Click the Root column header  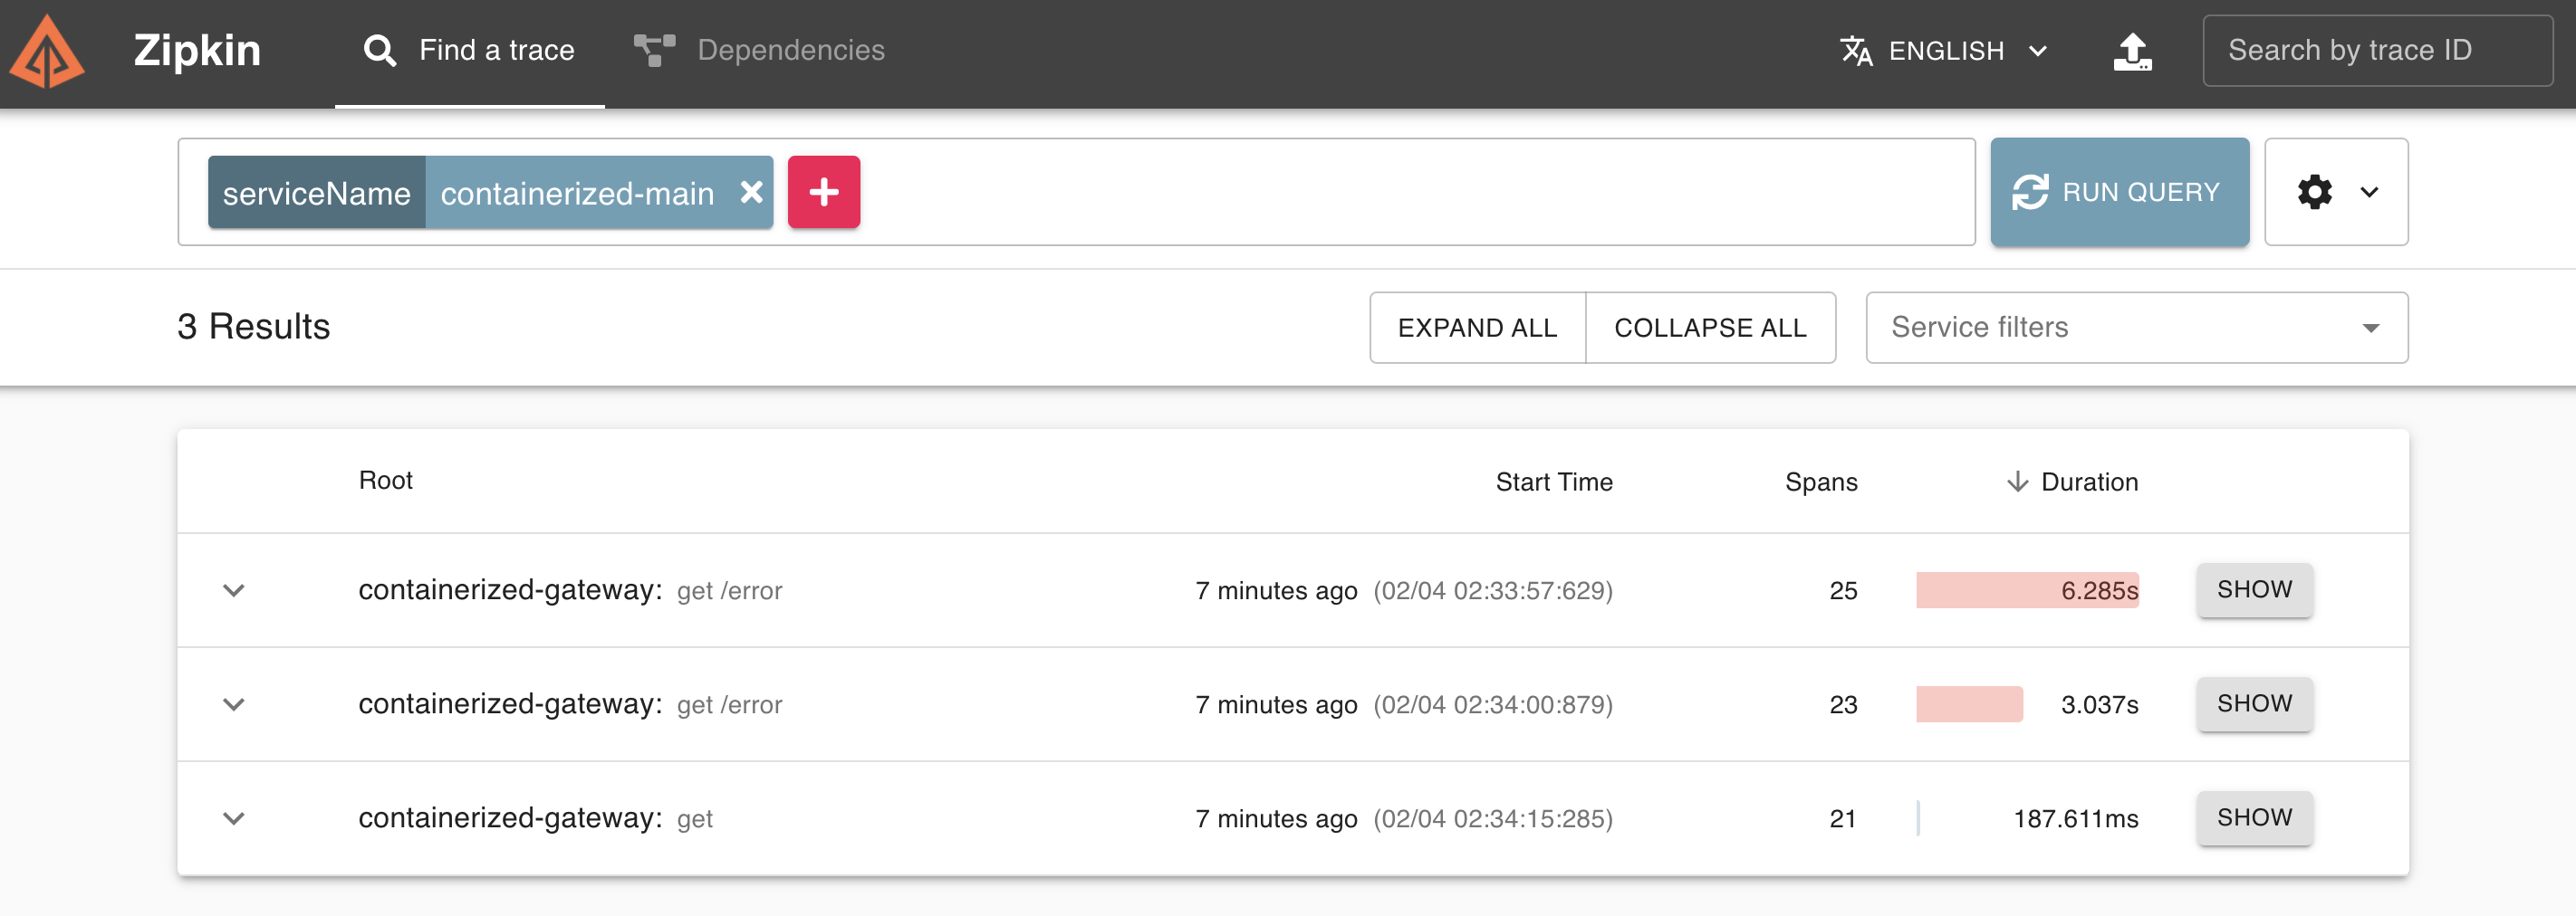385,481
